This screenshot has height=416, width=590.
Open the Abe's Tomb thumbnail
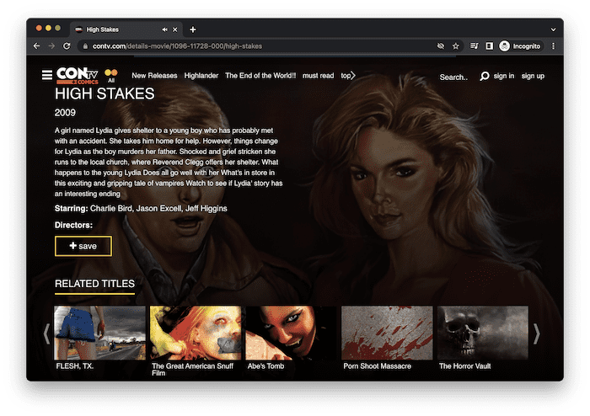[291, 333]
